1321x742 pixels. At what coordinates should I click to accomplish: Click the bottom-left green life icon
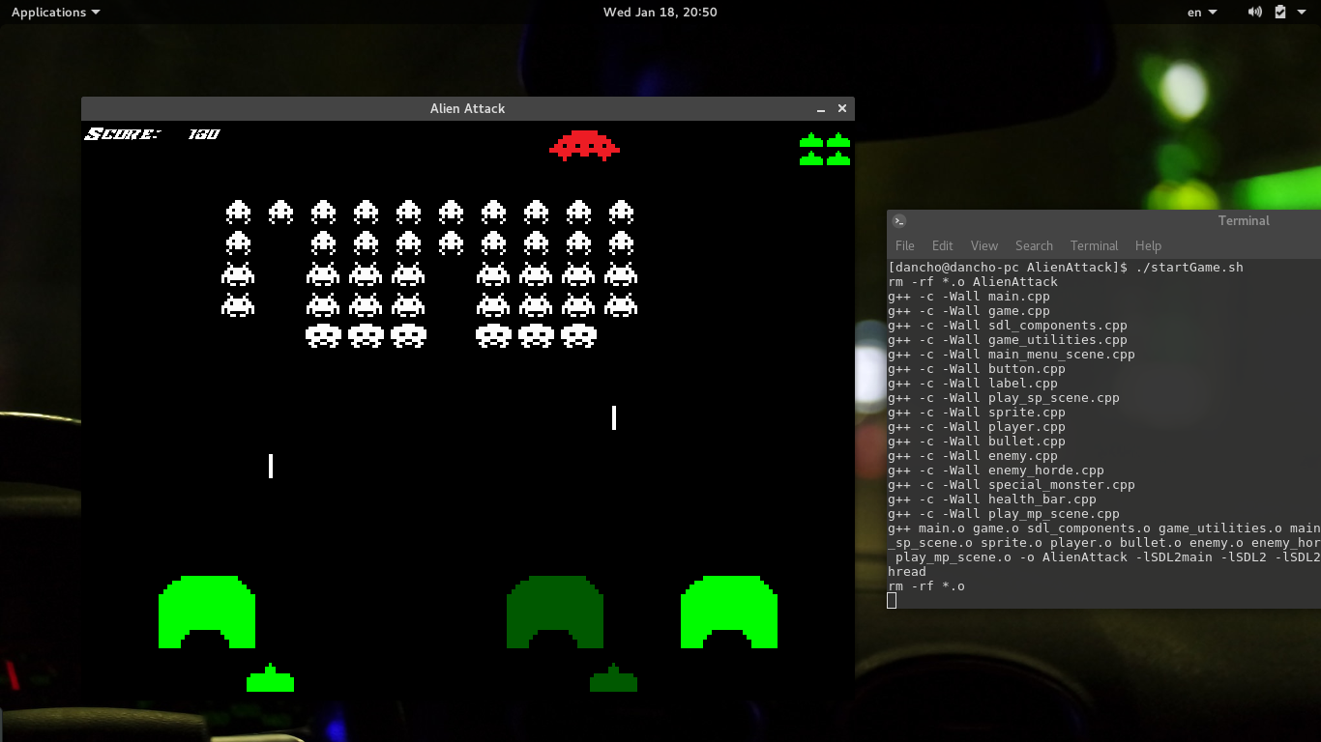pos(811,158)
